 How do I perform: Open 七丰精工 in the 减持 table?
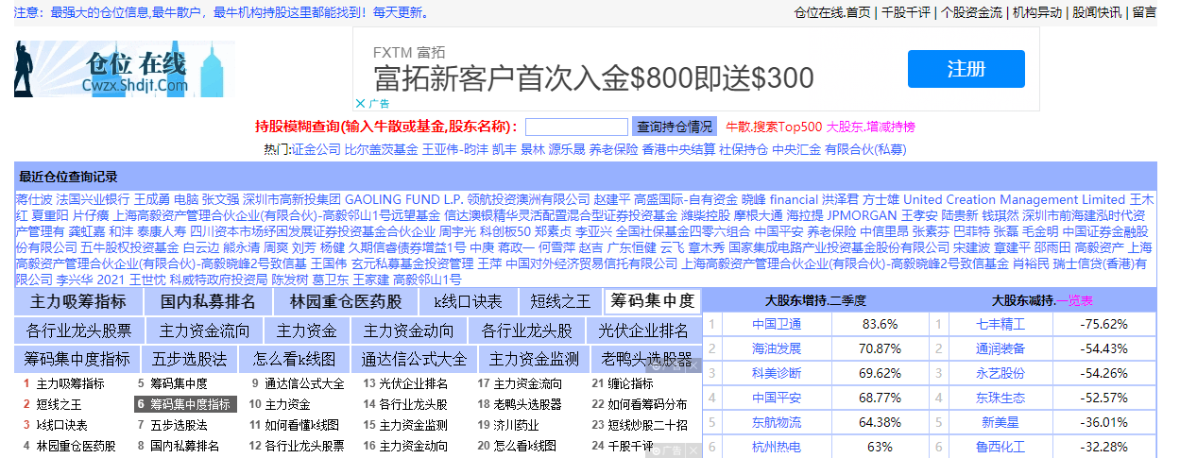[x=1000, y=324]
